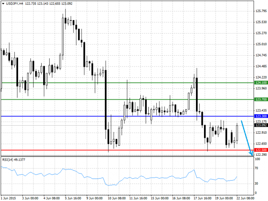Click the 16 Jun 08:00 time label

(x=181, y=198)
